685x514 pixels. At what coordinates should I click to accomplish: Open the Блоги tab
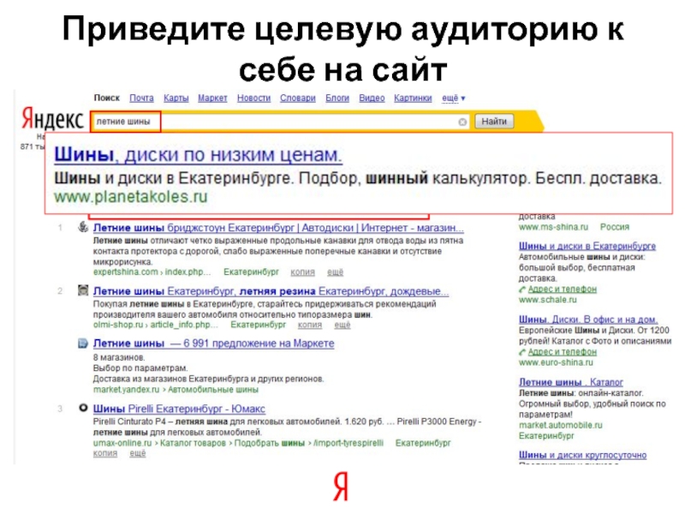tap(337, 98)
